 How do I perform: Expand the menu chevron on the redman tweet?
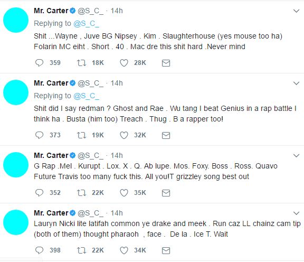pyautogui.click(x=296, y=83)
